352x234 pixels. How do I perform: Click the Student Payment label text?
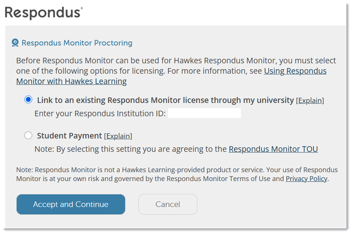[x=70, y=136]
